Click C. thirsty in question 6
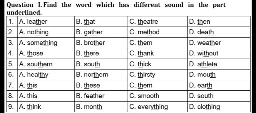This screenshot has height=113, width=256. coord(142,75)
